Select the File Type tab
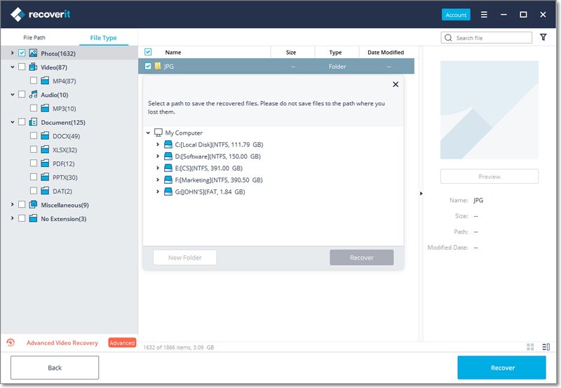Image resolution: width=561 pixels, height=388 pixels. (103, 38)
